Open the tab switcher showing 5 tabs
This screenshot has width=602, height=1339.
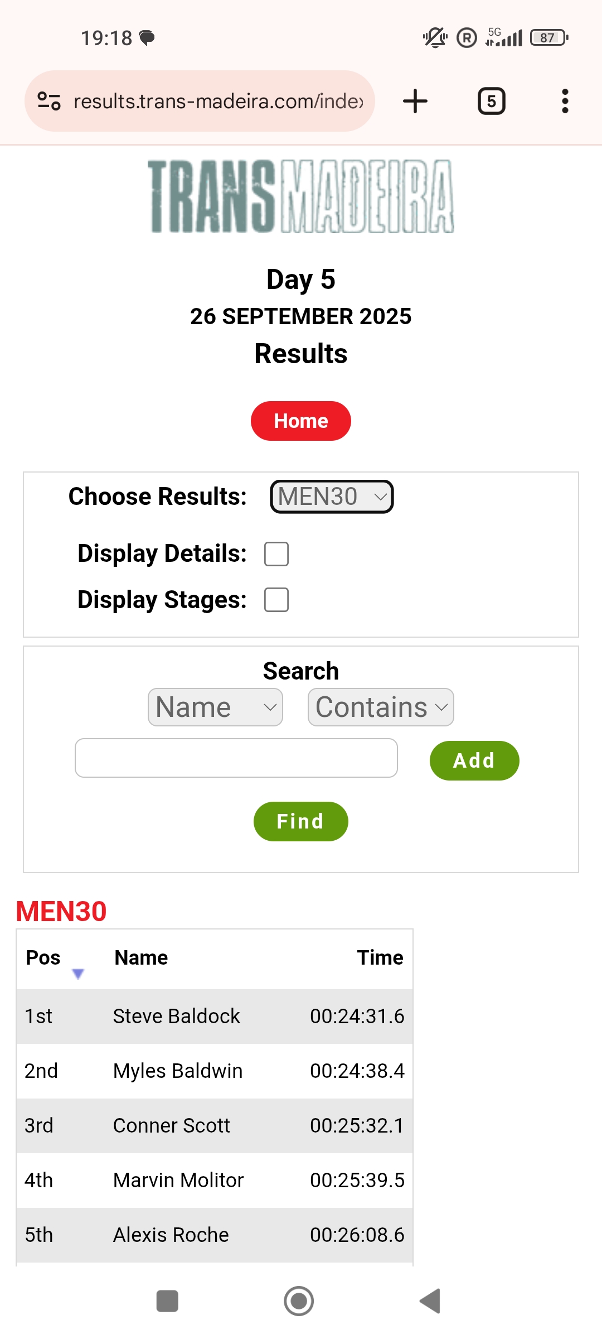pos(491,102)
